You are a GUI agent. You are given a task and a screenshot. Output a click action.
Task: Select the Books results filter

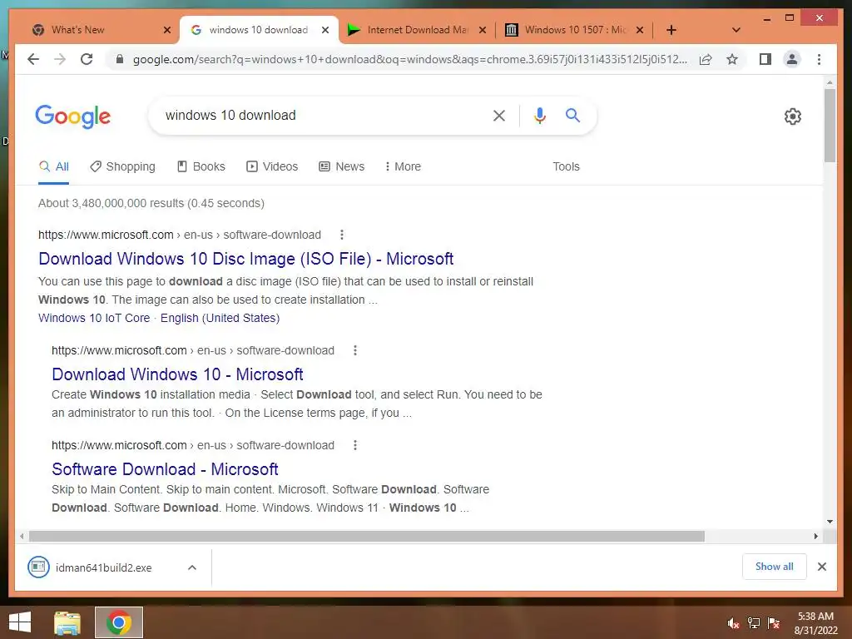(x=201, y=166)
